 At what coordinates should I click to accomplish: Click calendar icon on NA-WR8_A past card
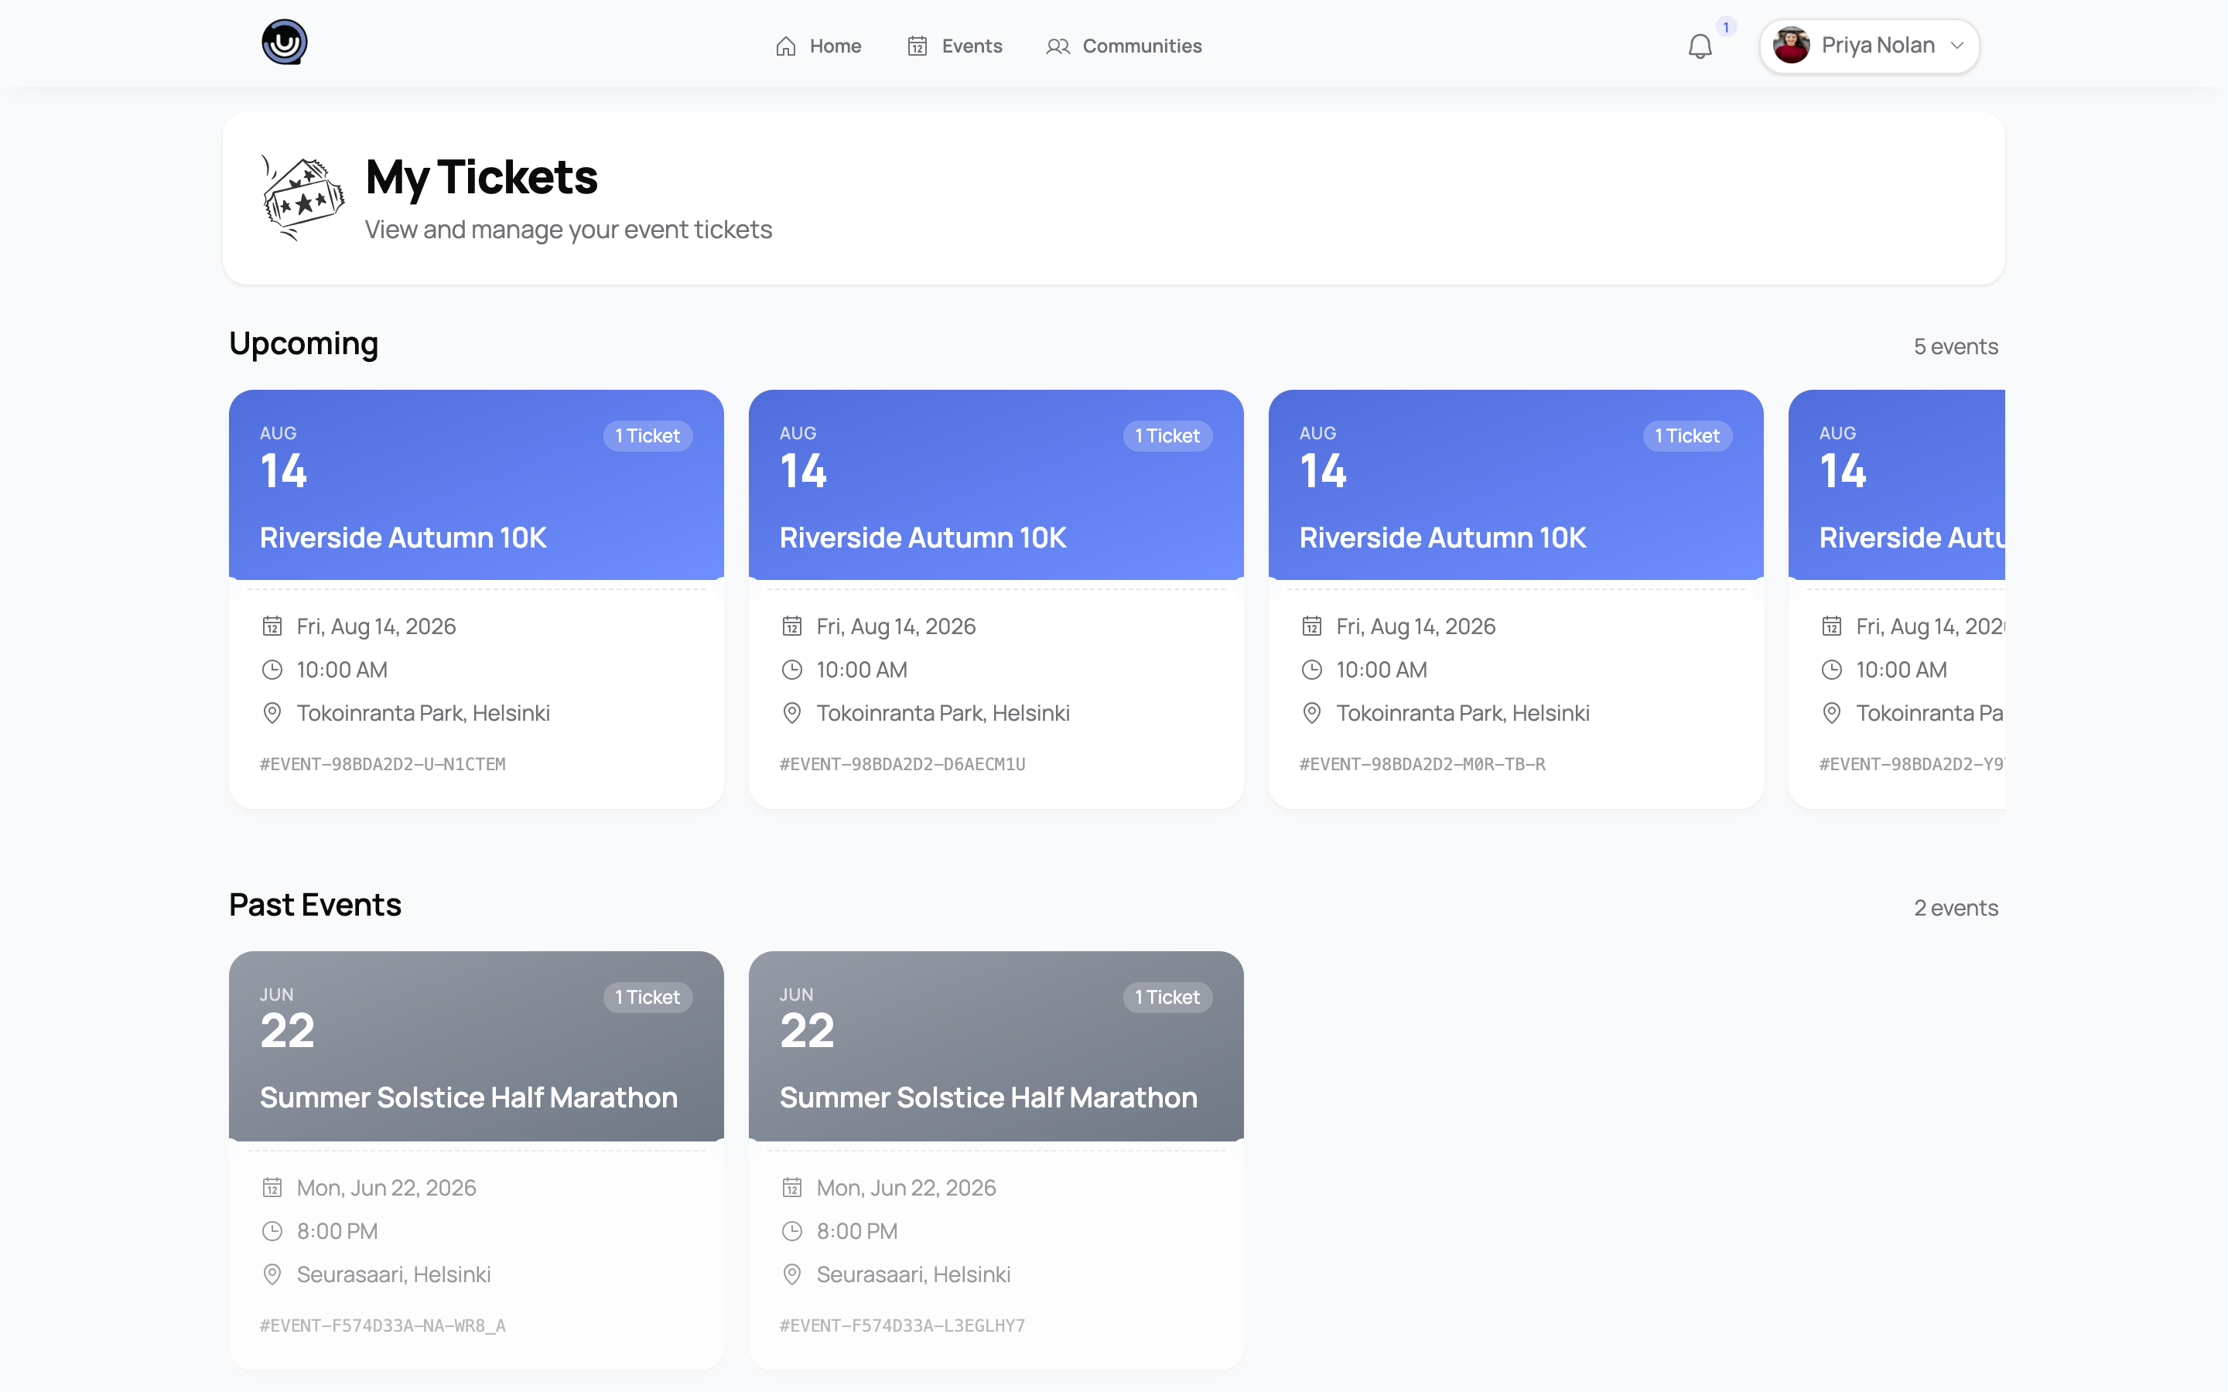coord(272,1188)
